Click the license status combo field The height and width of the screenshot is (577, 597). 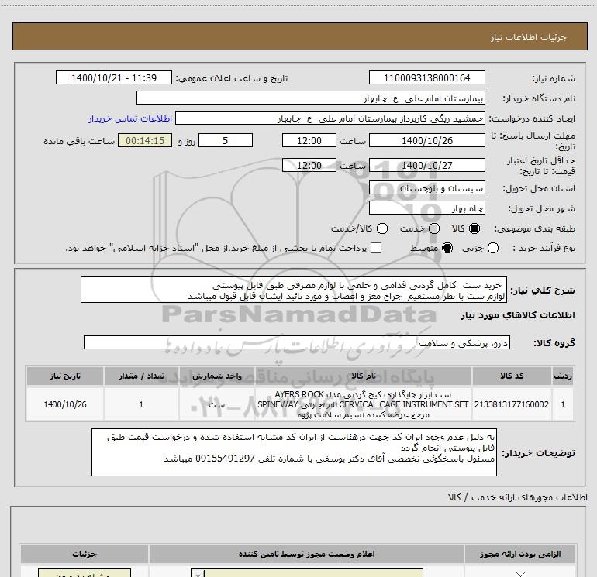click(307, 574)
